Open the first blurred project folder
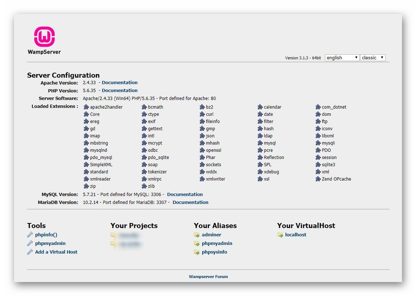The width and height of the screenshot is (416, 296). 127,235
